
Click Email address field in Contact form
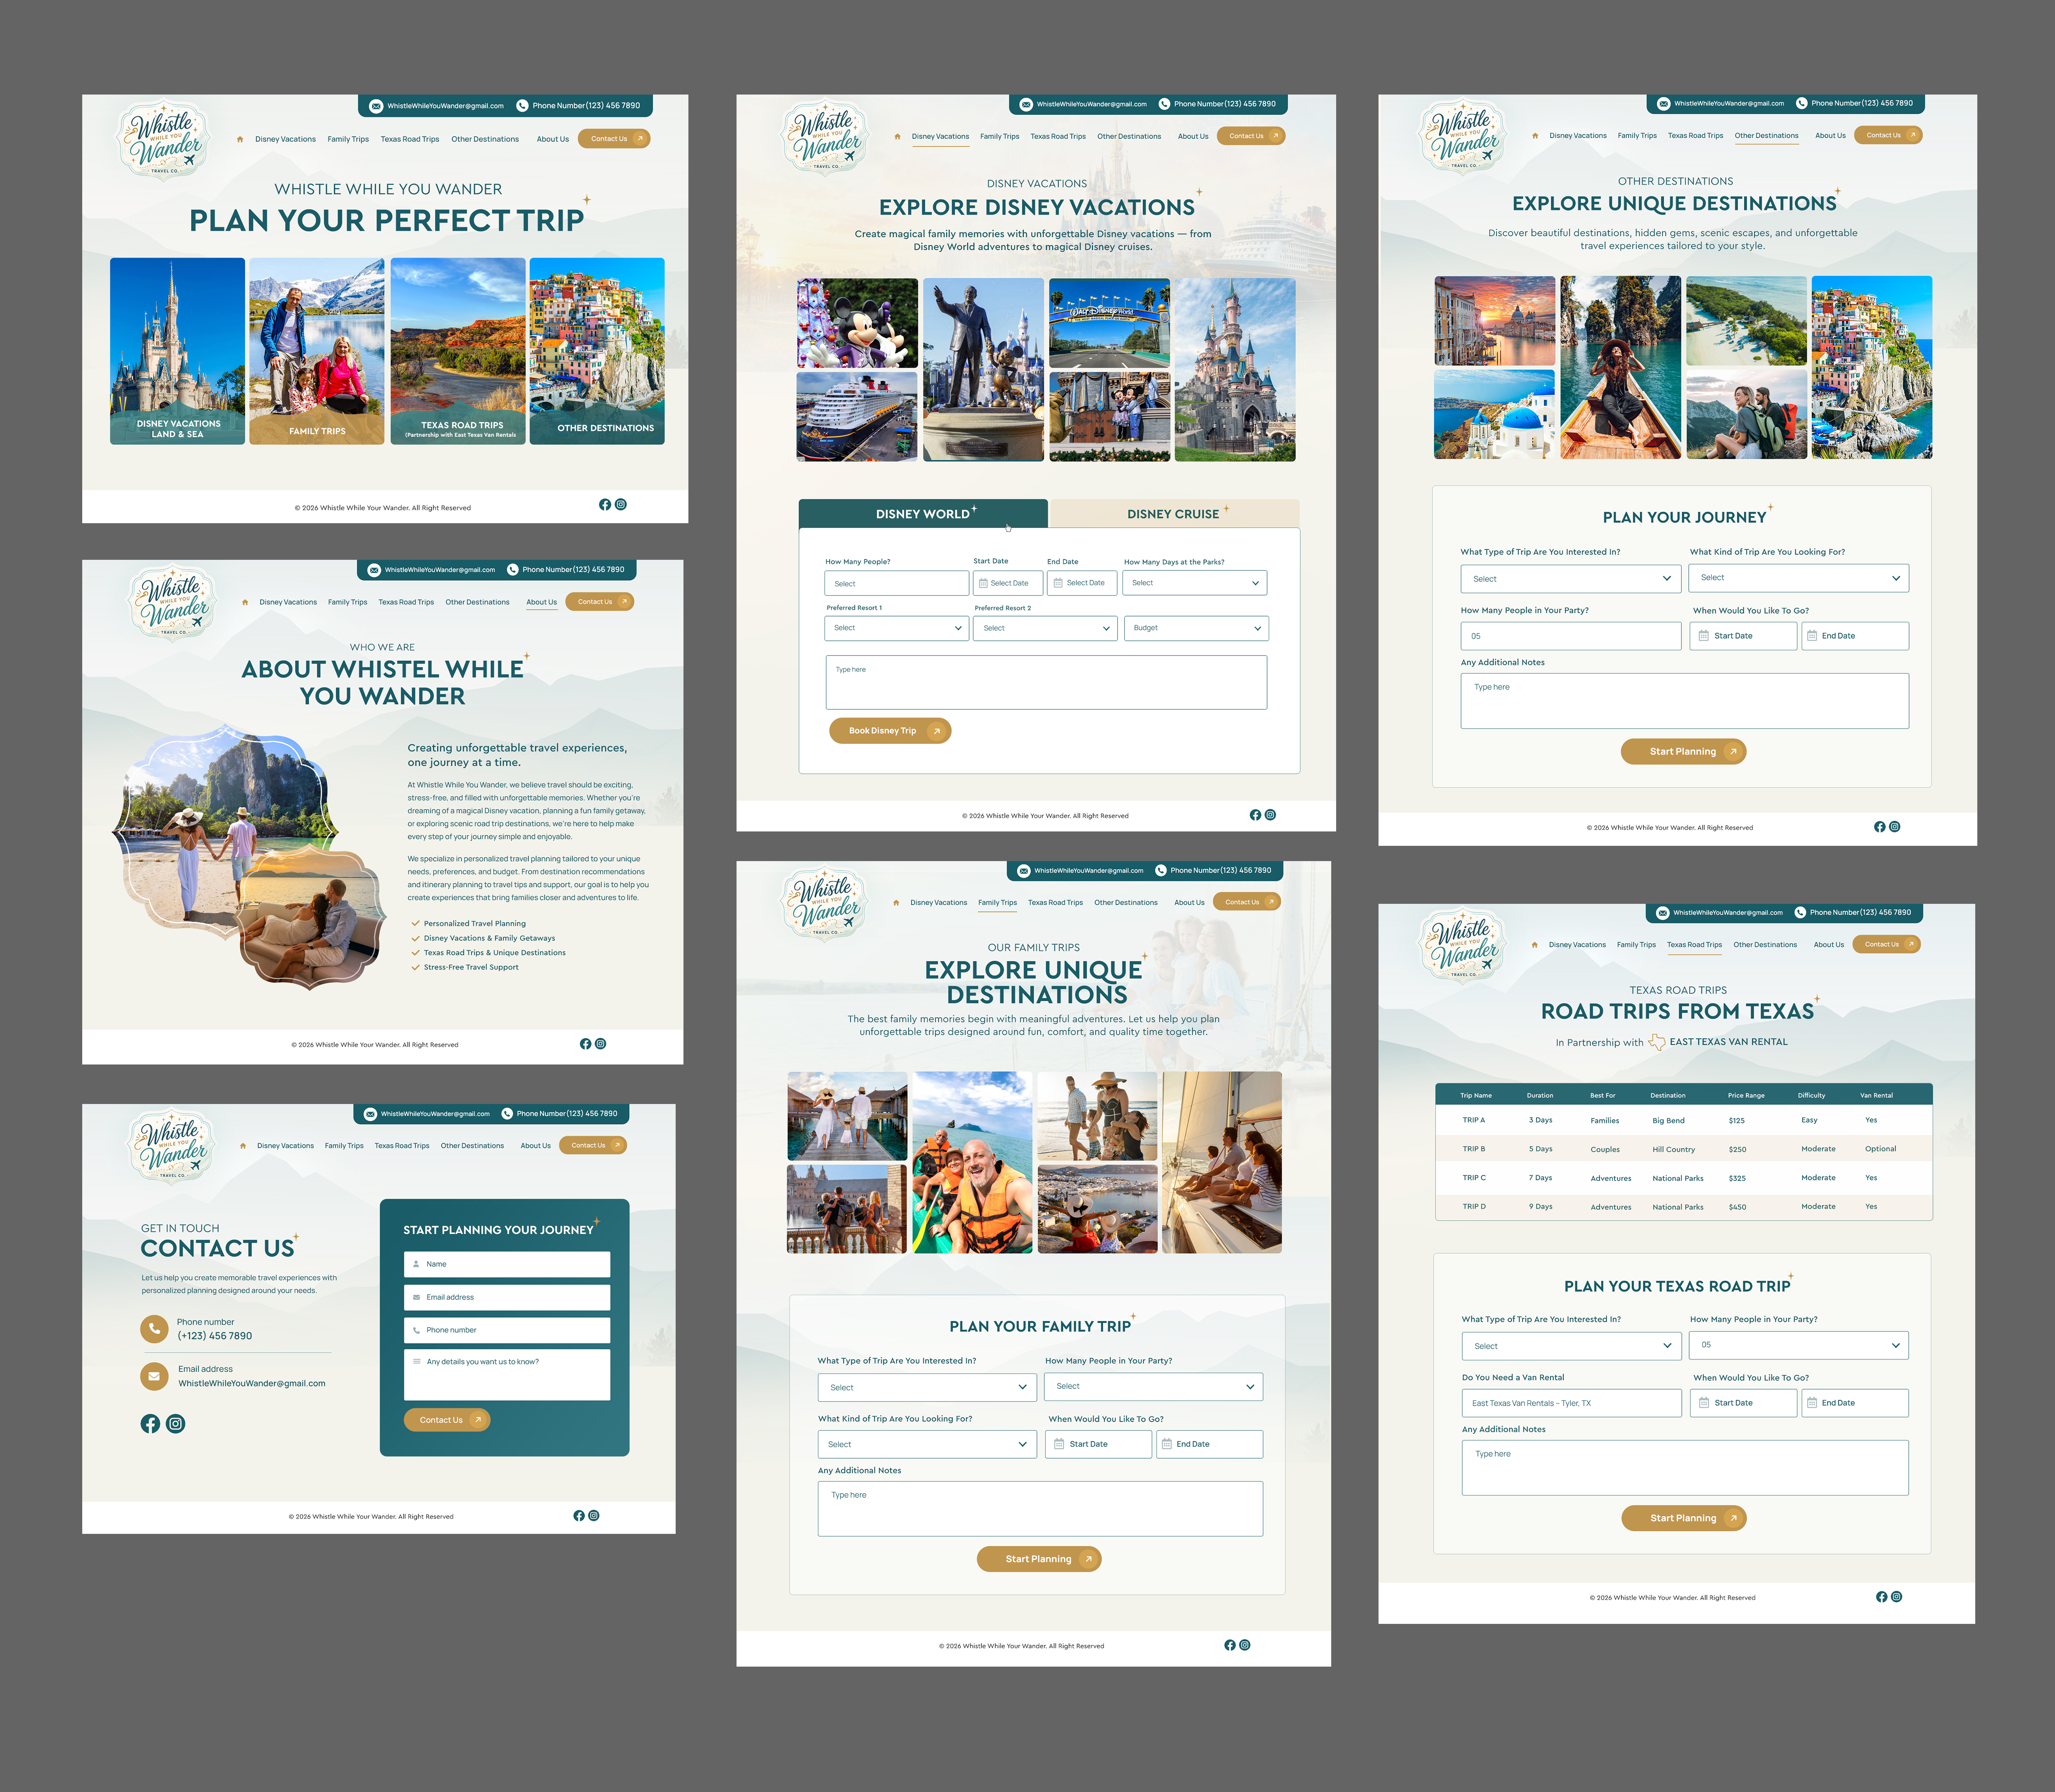coord(507,1297)
